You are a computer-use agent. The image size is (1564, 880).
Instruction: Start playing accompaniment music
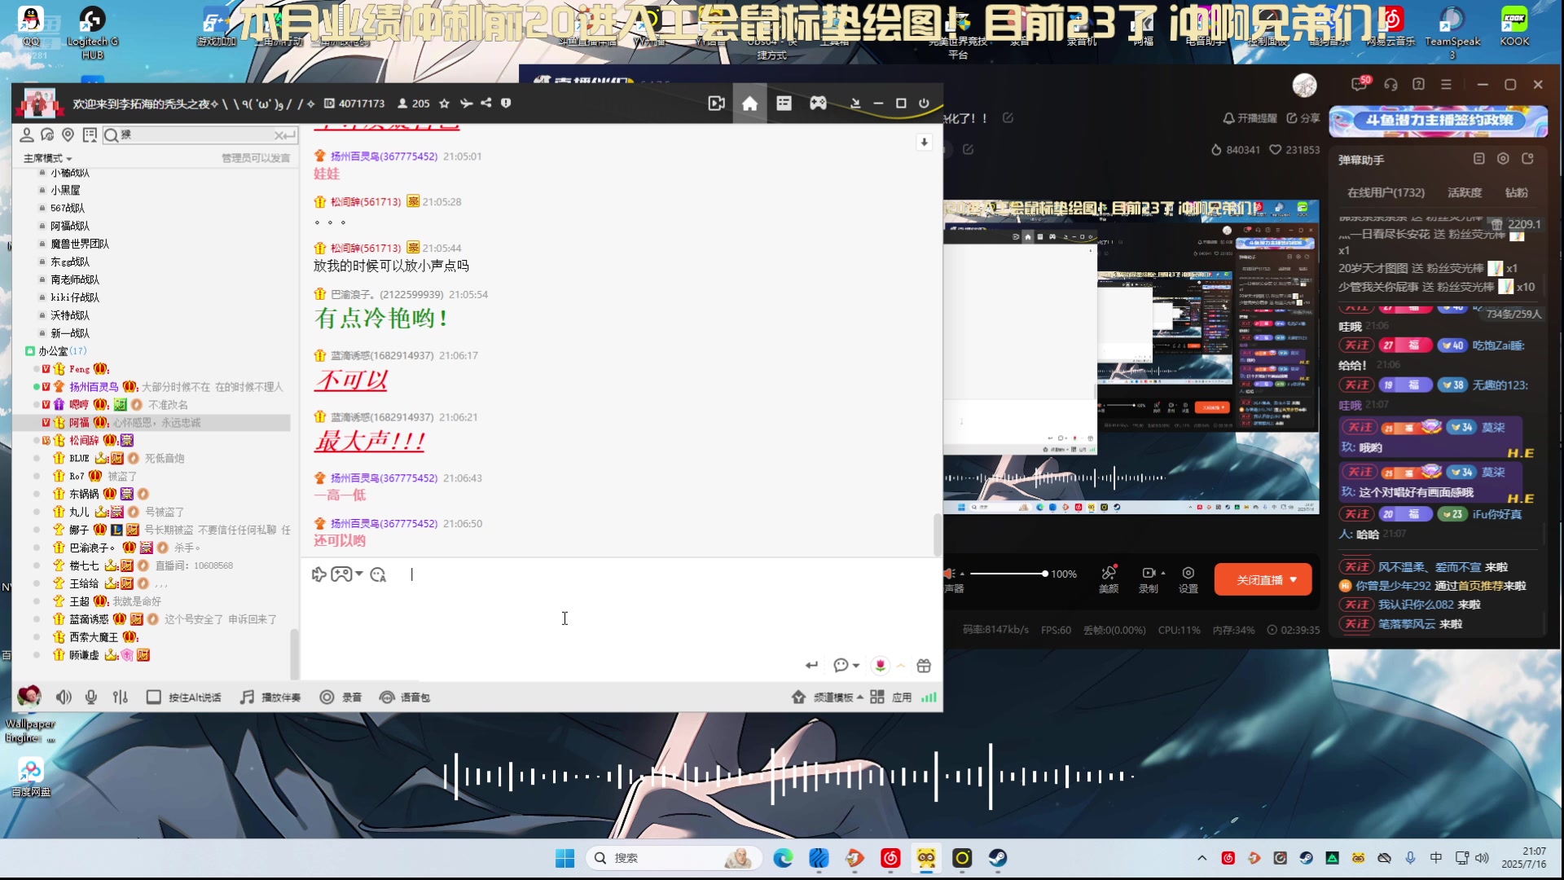(270, 697)
